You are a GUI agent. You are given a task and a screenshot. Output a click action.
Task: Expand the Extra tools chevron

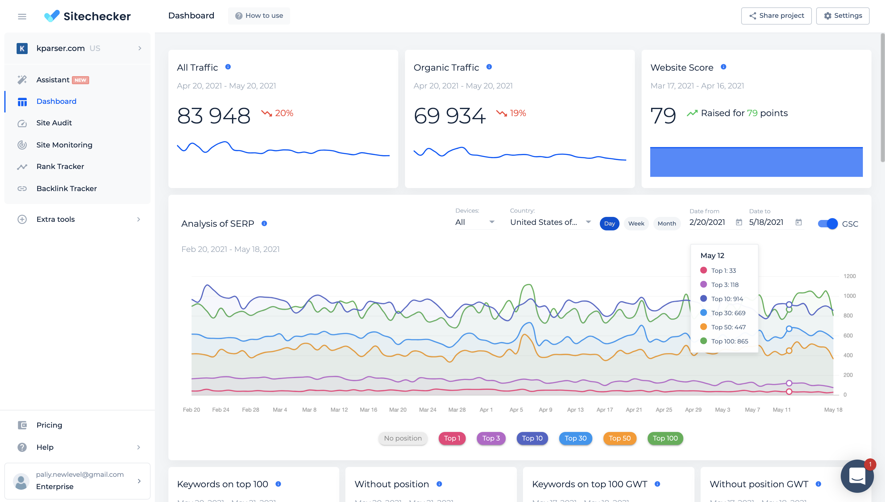139,219
